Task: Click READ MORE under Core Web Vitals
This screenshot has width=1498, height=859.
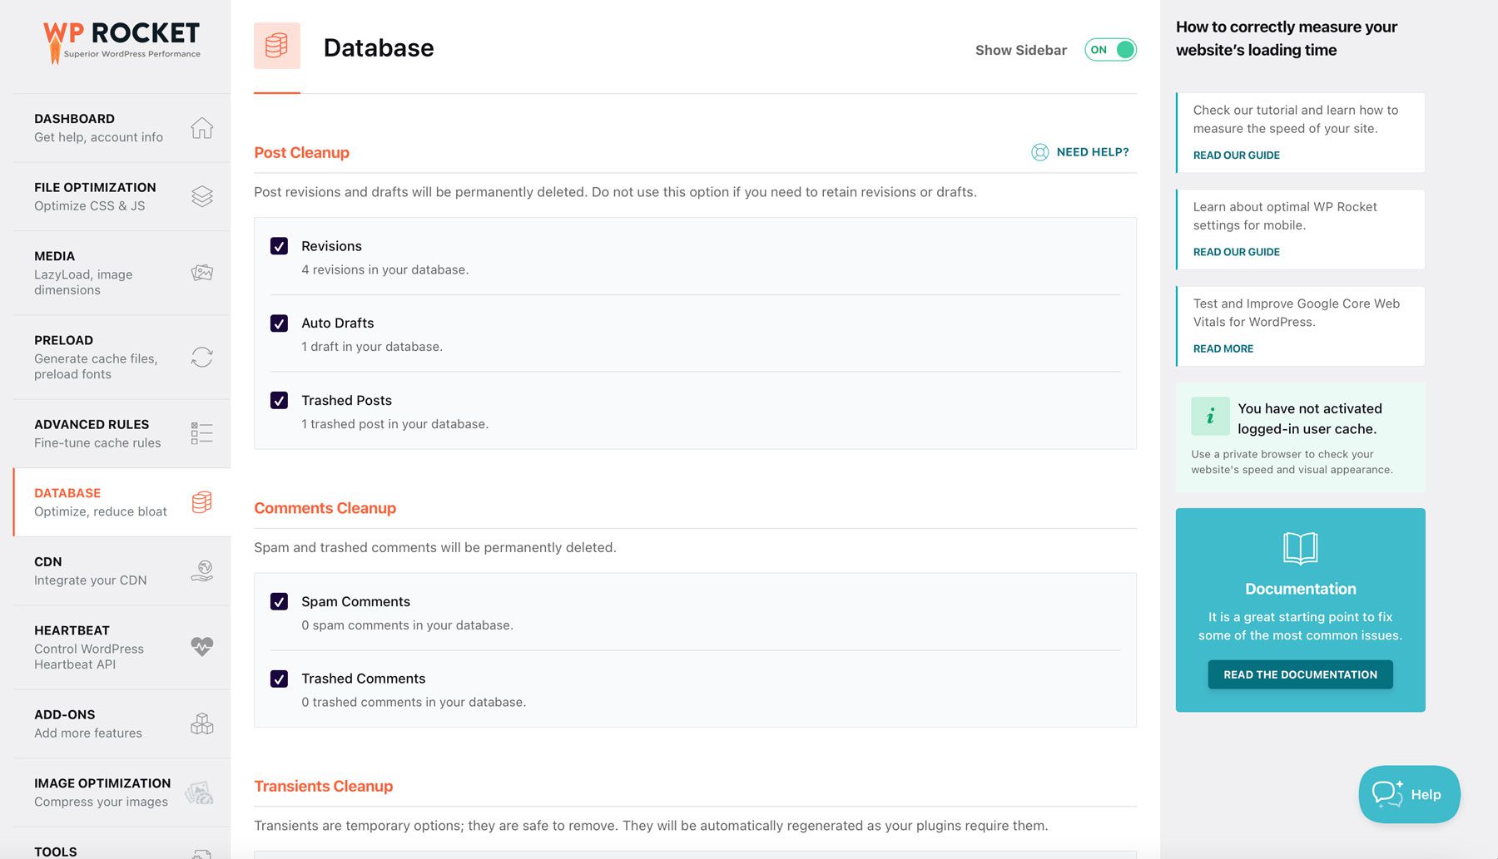Action: pos(1222,348)
